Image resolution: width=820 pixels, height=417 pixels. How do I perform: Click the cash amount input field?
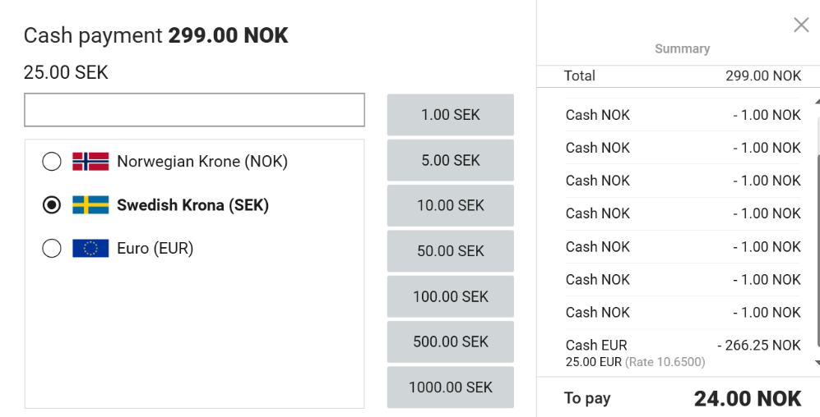tap(194, 110)
